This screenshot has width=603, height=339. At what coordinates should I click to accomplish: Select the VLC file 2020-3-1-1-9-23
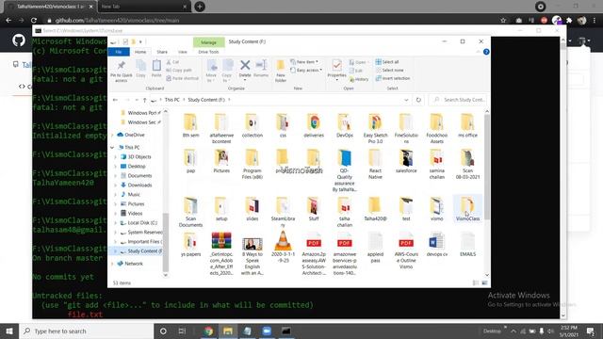pyautogui.click(x=283, y=247)
